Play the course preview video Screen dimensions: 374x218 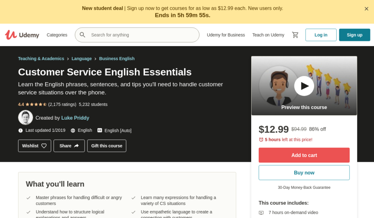click(304, 86)
